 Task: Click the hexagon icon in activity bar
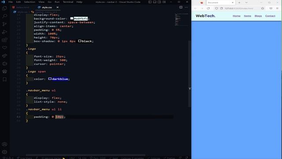(4, 64)
